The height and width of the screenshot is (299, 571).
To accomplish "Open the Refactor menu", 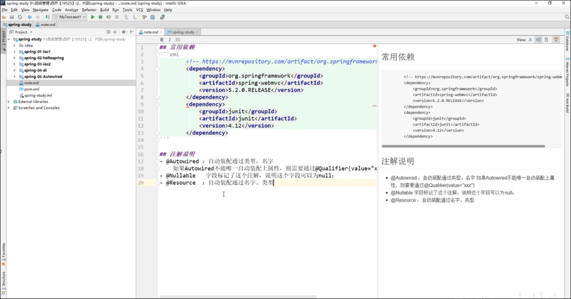I will 89,10.
